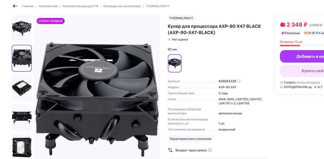This screenshot has width=324, height=159.
Task: Go to the Охлаждение компьютера breadcrumb
Action: [122, 6]
